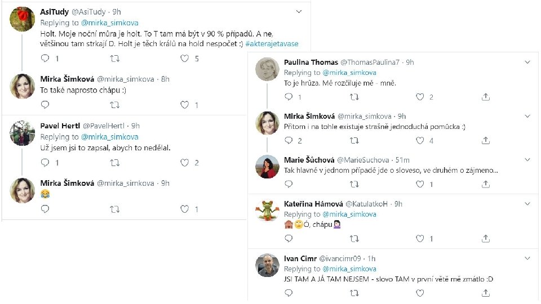Reply to Ivan Cimr's tweet
This screenshot has width=541, height=304.
point(289,293)
